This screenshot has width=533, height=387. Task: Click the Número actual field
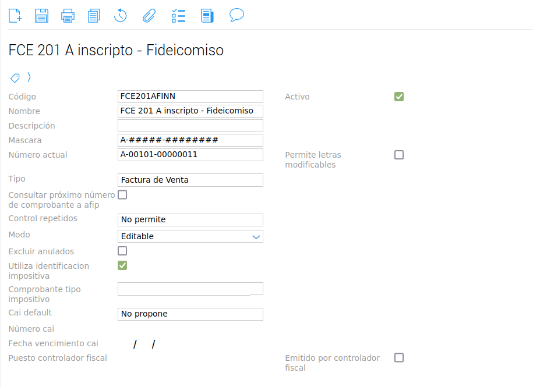pyautogui.click(x=190, y=155)
